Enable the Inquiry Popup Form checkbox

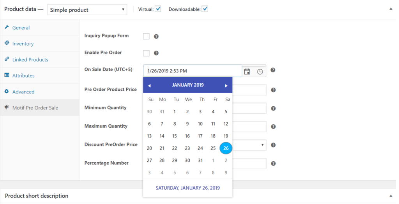pos(146,36)
